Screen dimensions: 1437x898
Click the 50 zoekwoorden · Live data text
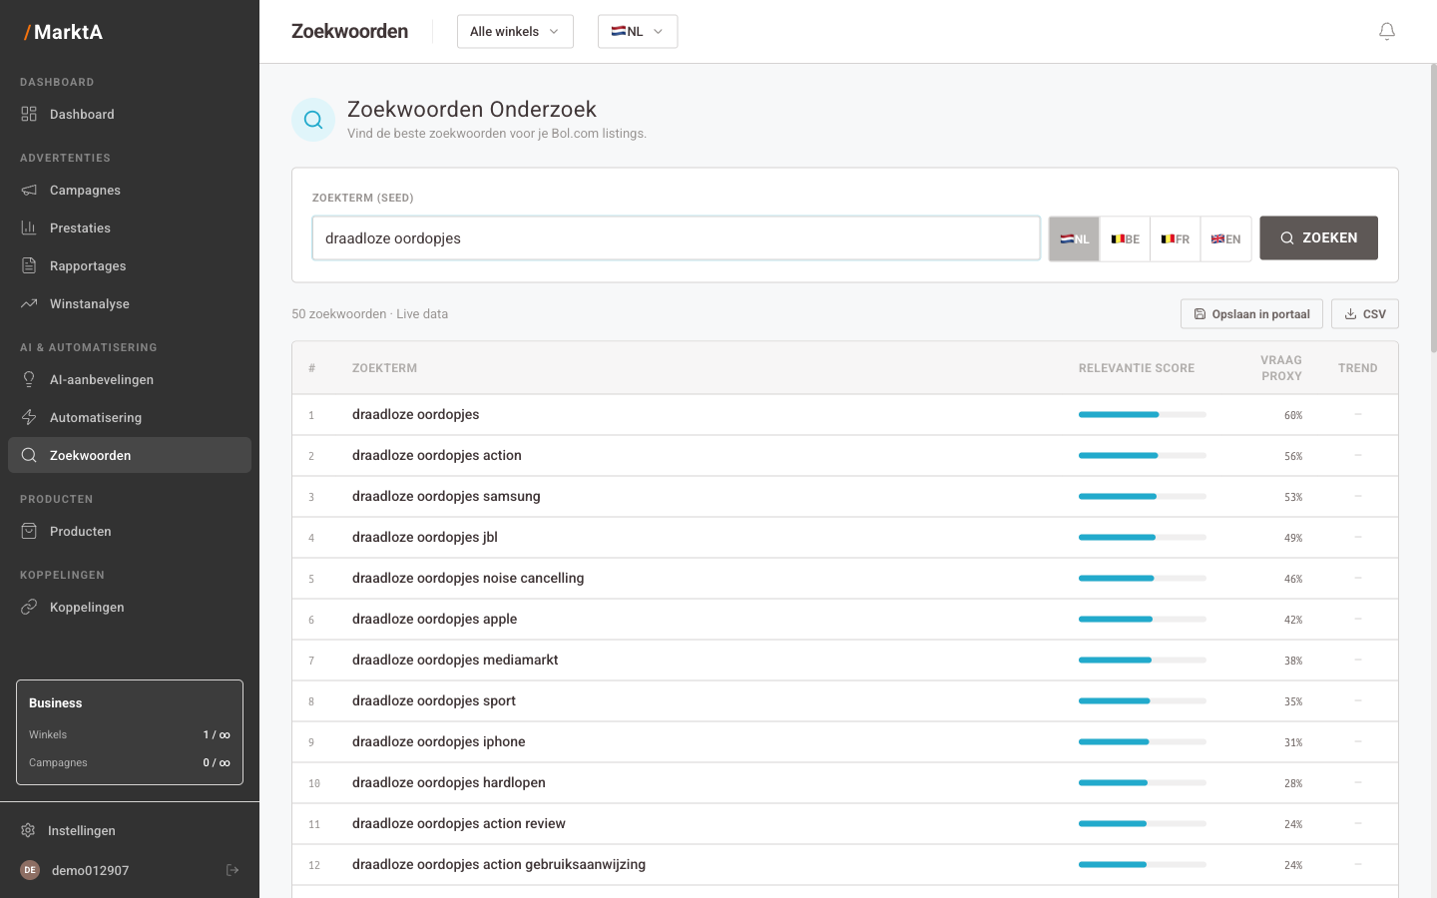click(x=369, y=313)
